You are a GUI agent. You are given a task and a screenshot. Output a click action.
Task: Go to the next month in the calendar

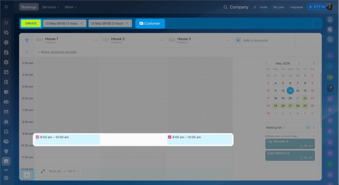299,63
